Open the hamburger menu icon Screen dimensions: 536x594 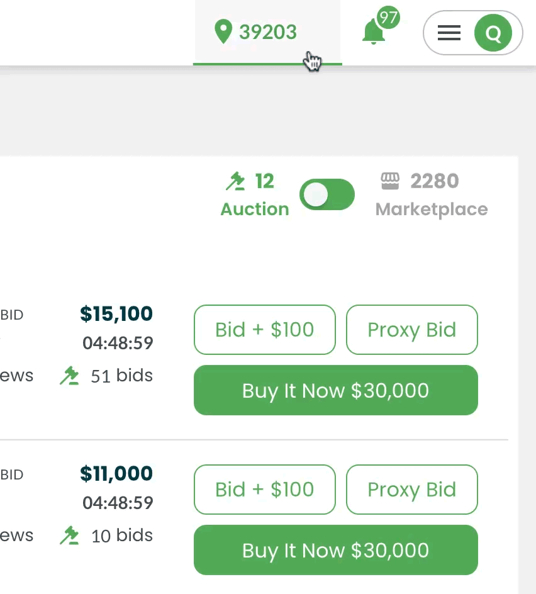coord(449,33)
